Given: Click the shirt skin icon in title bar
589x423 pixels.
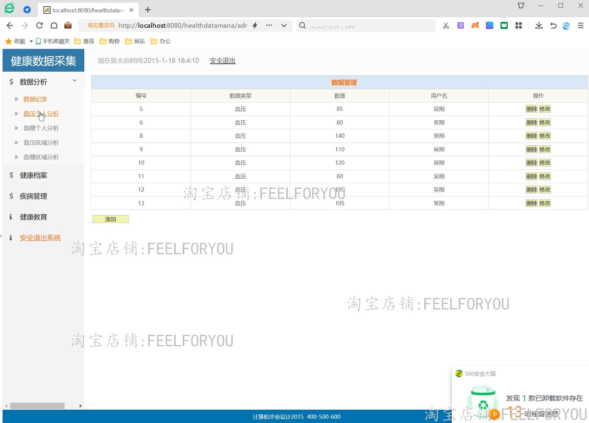Looking at the screenshot, I should click(x=521, y=5).
